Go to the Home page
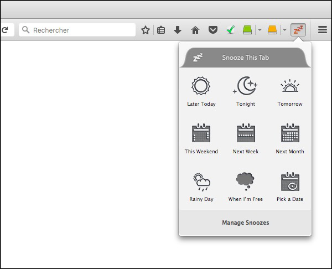Screen dimensions: 332x269 click(195, 30)
